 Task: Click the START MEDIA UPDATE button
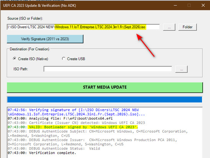[105, 87]
